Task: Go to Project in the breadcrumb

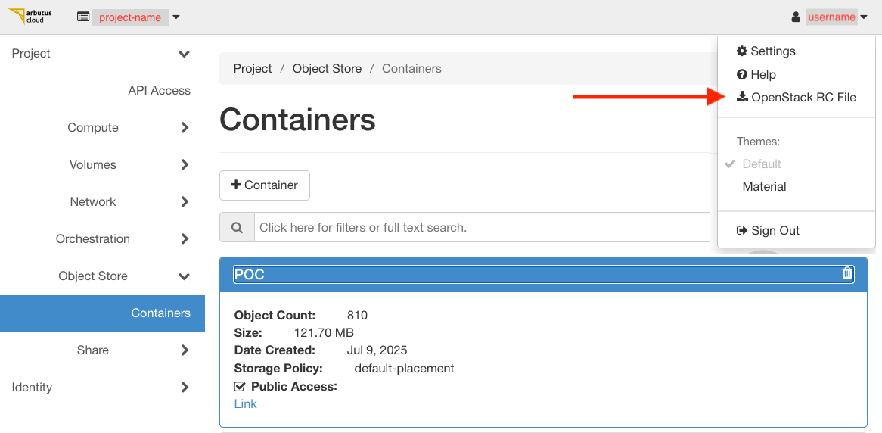Action: tap(253, 69)
